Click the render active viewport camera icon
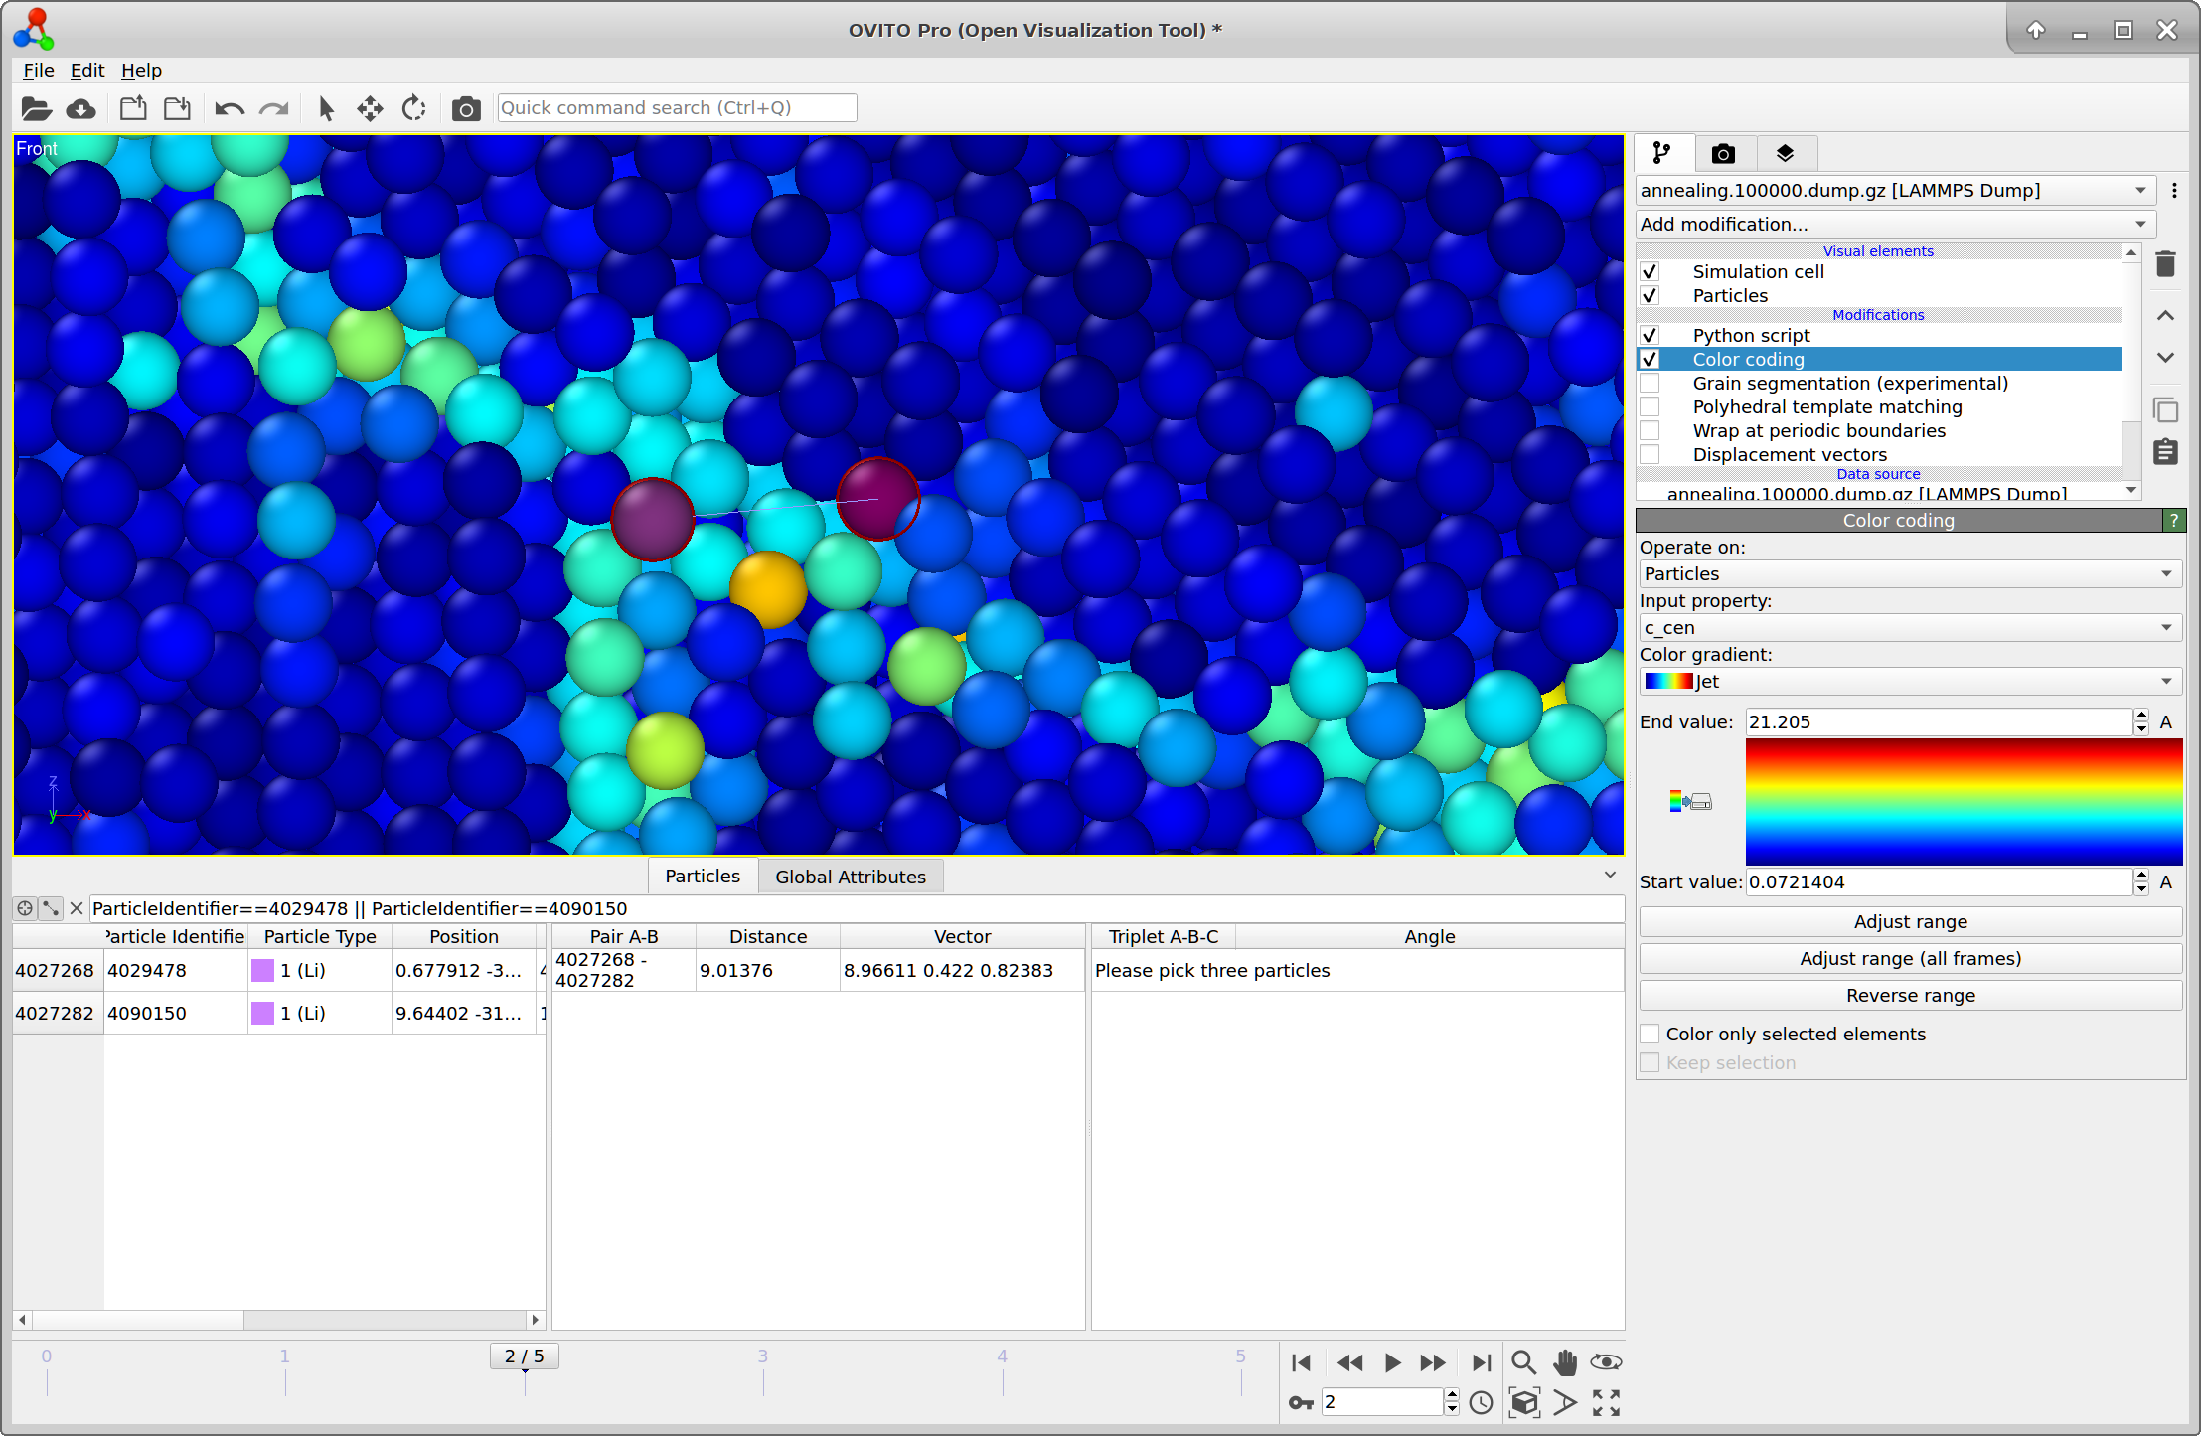The image size is (2201, 1436). click(x=465, y=108)
